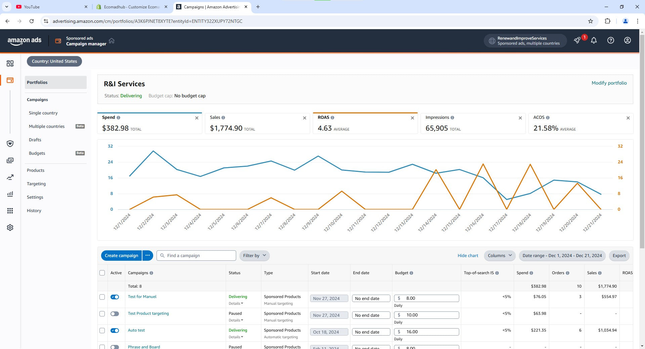Viewport: 645px width, 349px height.
Task: Open the notifications bell
Action: coord(594,41)
